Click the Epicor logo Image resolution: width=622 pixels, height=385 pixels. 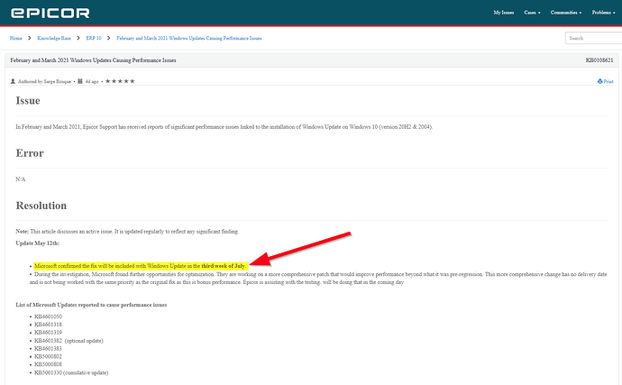click(x=50, y=14)
